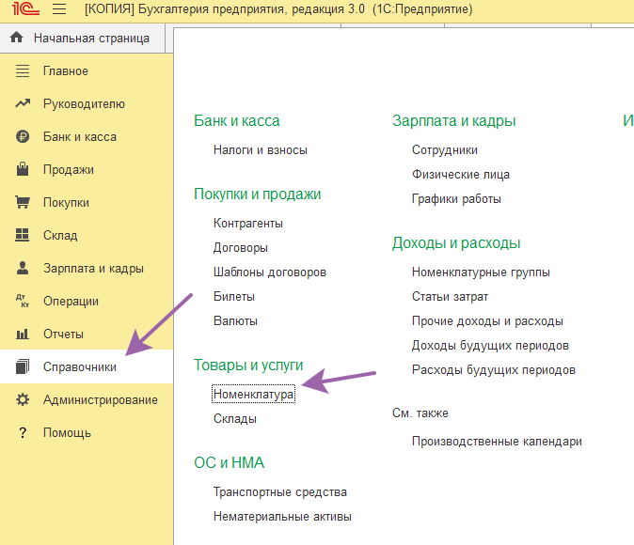Click the Склад grid icon in sidebar
The height and width of the screenshot is (545, 634).
(24, 236)
